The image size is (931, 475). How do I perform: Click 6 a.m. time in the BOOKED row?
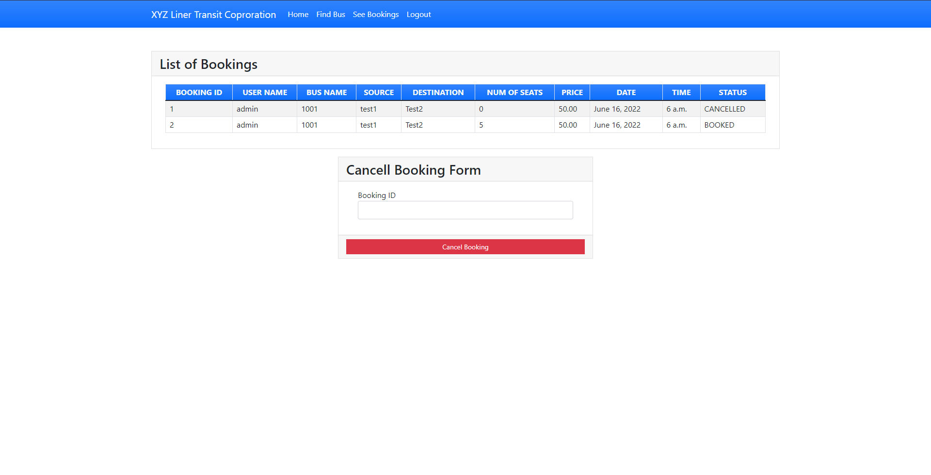[681, 125]
